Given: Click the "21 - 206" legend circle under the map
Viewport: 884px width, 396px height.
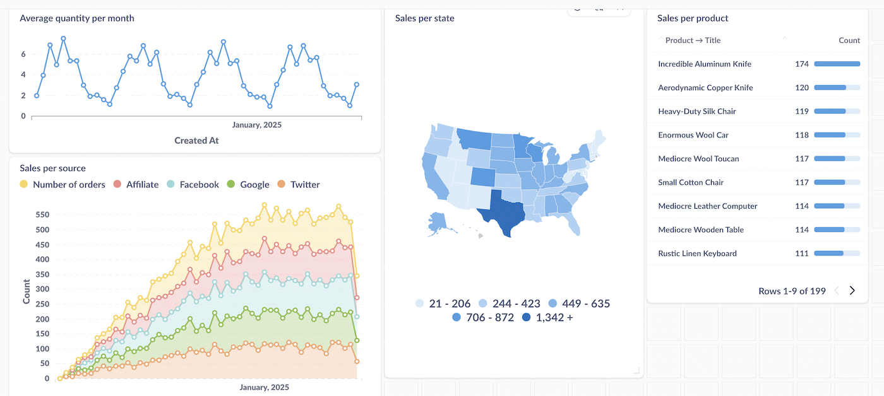Looking at the screenshot, I should pos(419,303).
